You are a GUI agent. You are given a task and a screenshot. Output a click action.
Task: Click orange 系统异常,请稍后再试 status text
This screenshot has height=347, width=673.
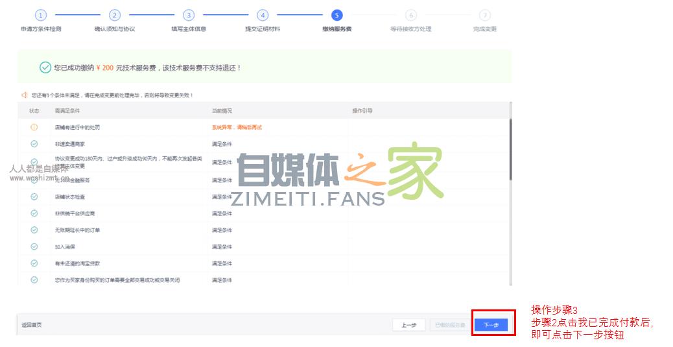coord(237,128)
